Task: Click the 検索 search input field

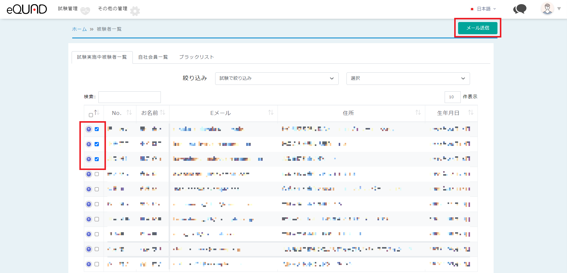Action: coord(130,97)
